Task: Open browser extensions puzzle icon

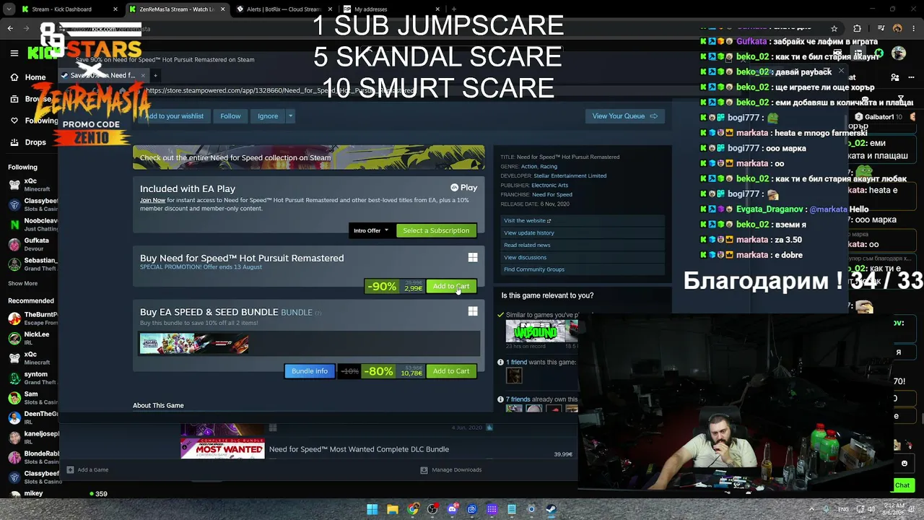Action: (857, 29)
